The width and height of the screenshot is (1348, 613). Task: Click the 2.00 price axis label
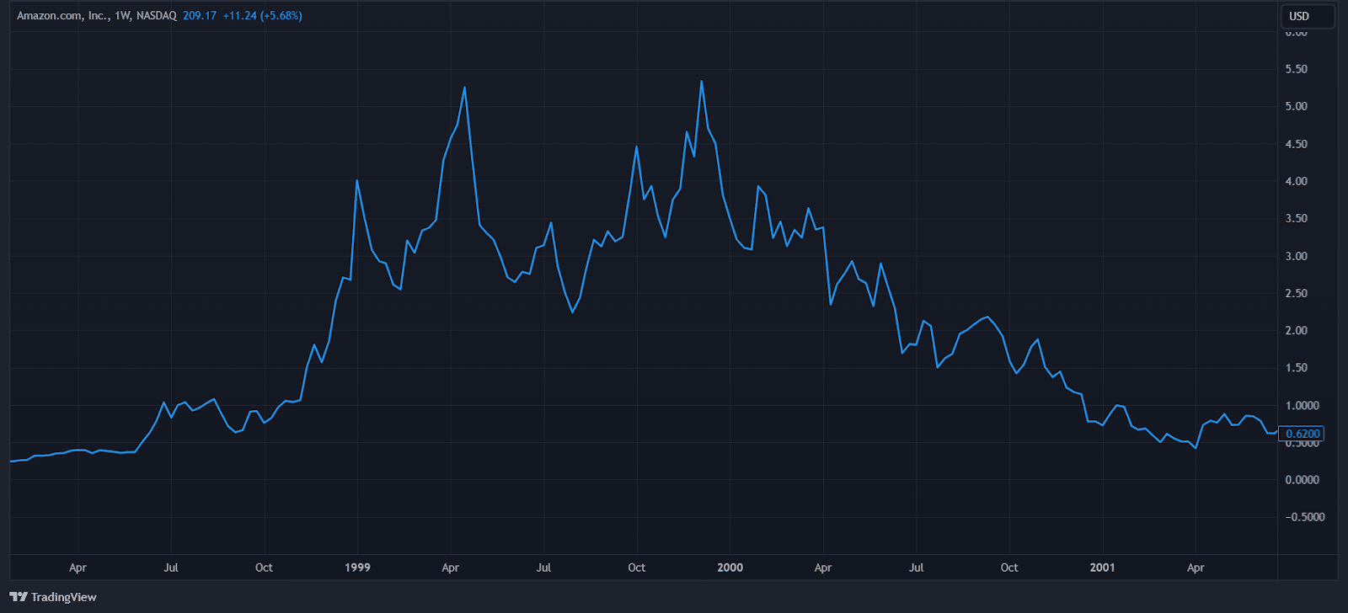1296,330
